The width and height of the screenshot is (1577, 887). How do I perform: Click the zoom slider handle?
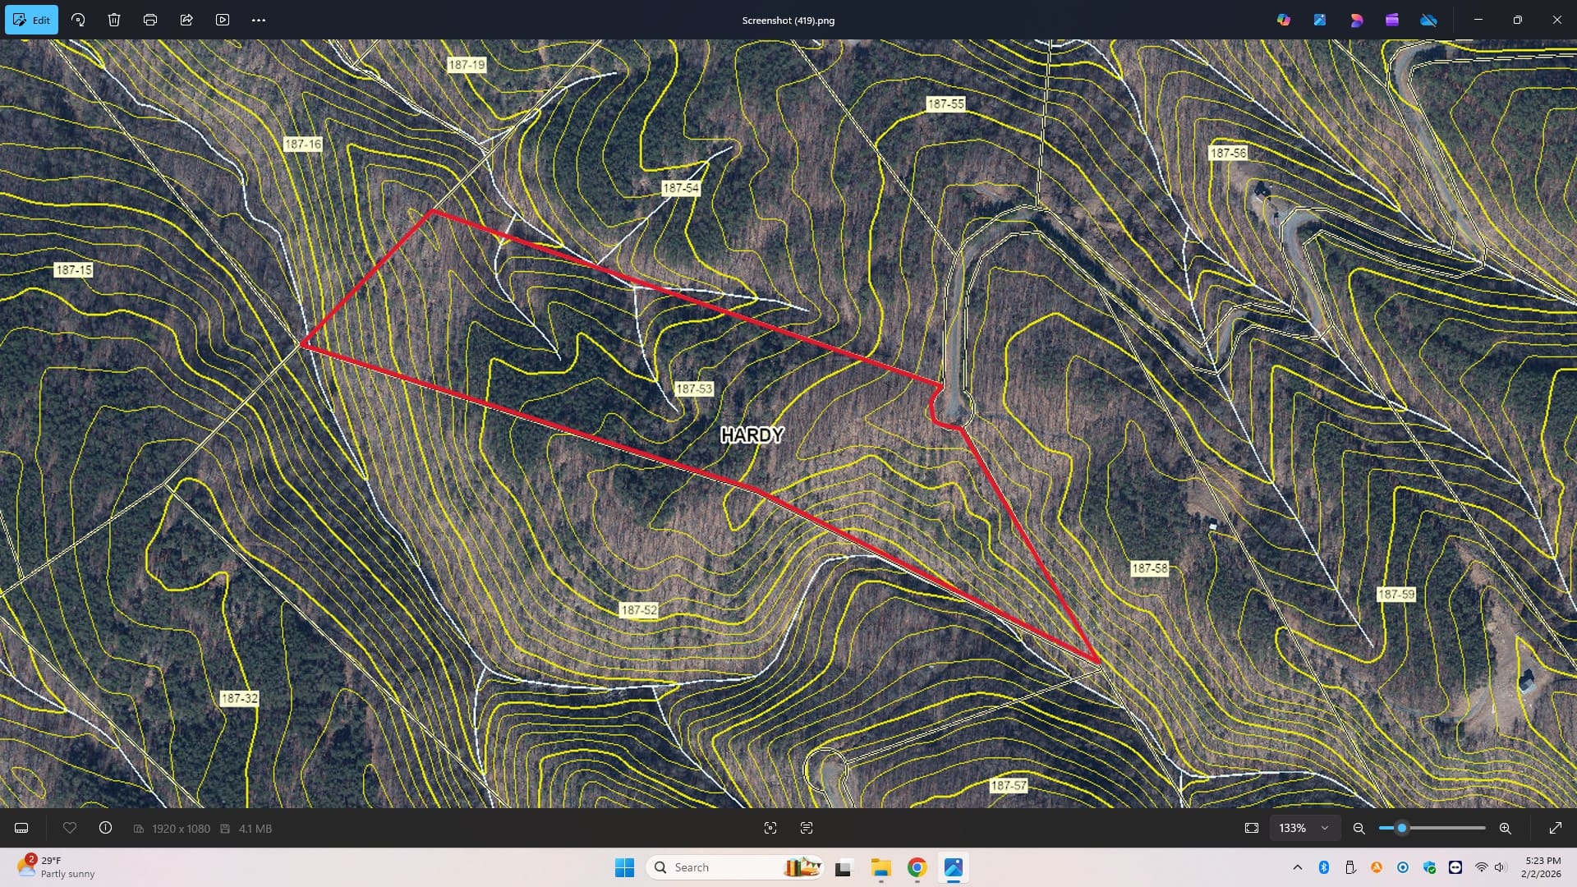[1402, 828]
